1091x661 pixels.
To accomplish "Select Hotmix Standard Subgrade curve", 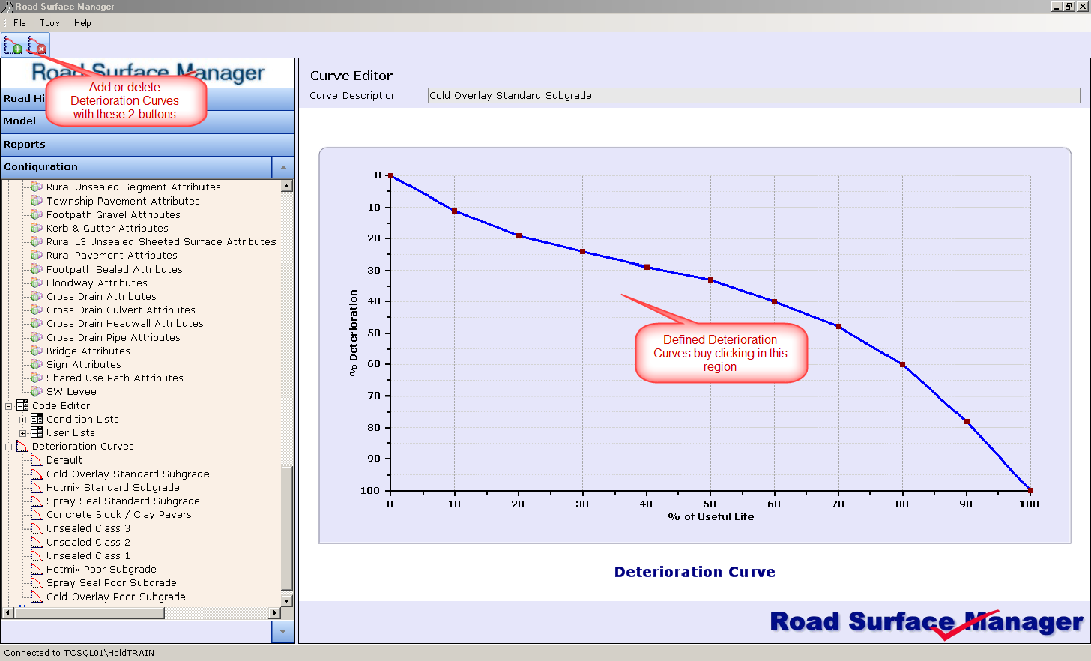I will (x=113, y=487).
